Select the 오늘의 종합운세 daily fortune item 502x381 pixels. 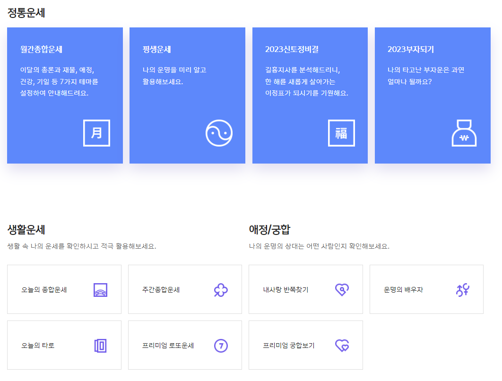click(64, 289)
